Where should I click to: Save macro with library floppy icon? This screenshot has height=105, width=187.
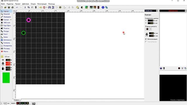point(161,68)
